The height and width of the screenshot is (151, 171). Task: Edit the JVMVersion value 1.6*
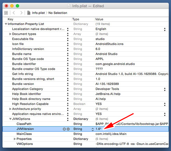tap(98, 129)
